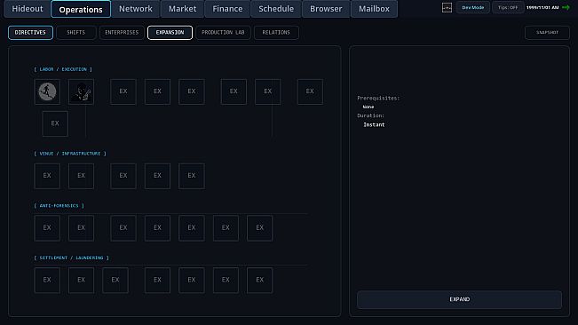Click the Labor / Execution section header
578x325 pixels.
click(63, 69)
